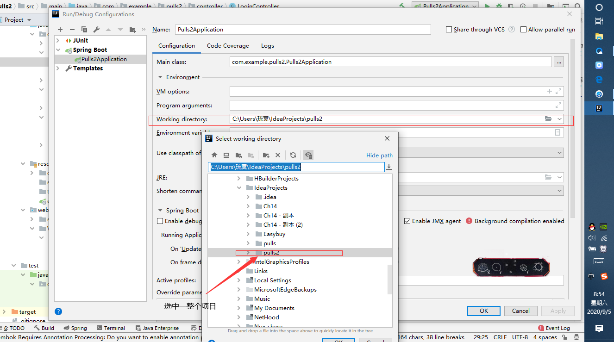This screenshot has height=342, width=614.
Task: Create a new folder in the directory chooser
Action: click(x=266, y=155)
